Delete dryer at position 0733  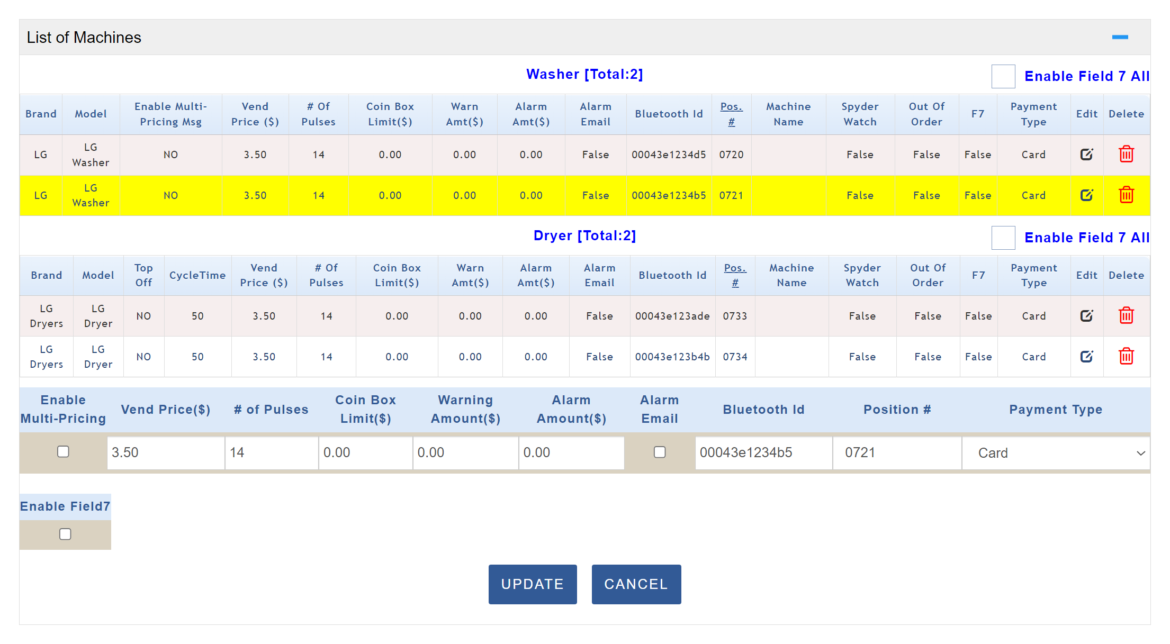click(1126, 316)
